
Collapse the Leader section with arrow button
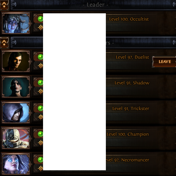[x=4, y=5]
